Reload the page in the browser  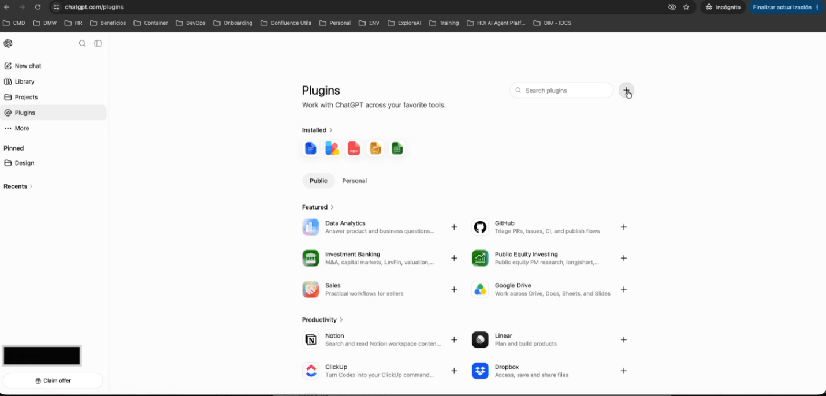(38, 7)
